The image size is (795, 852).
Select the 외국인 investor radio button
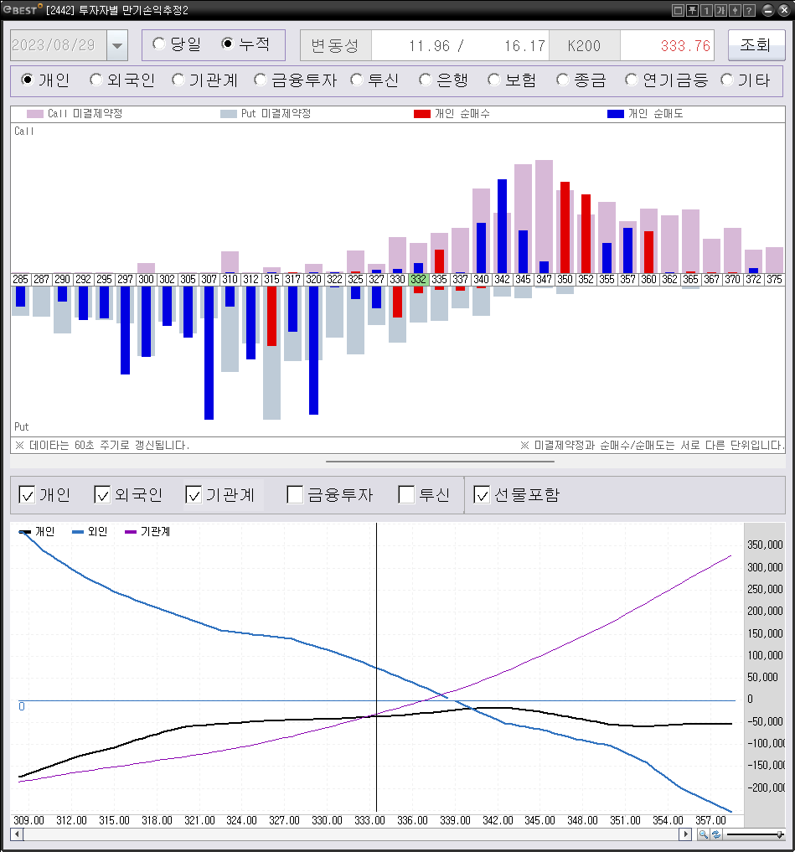96,80
